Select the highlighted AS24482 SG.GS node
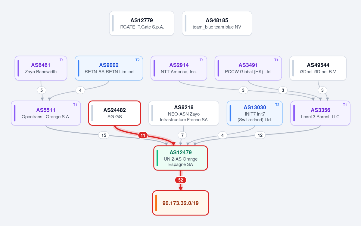This screenshot has height=226, width=361. pyautogui.click(x=115, y=113)
